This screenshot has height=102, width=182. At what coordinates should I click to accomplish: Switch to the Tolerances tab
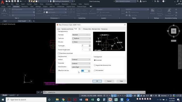tap(104, 29)
